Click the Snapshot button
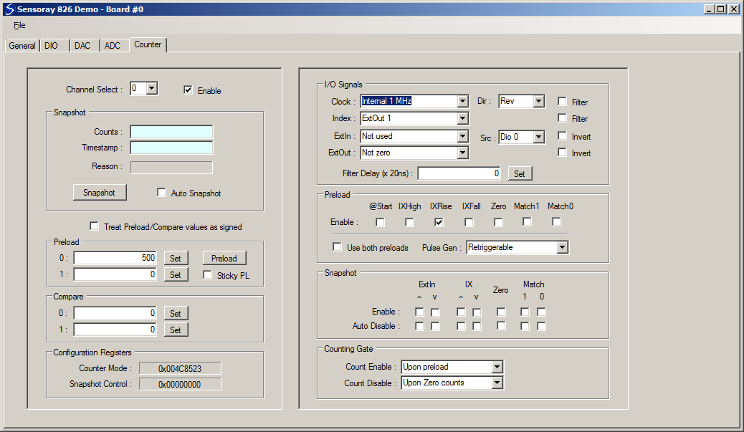This screenshot has width=744, height=432. (x=100, y=193)
